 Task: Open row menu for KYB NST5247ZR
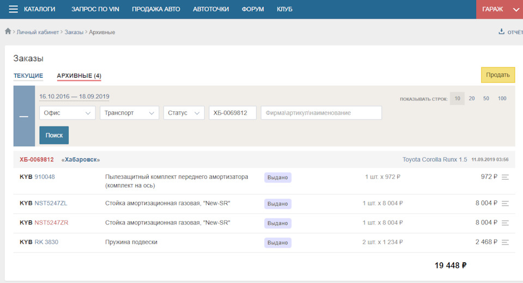[506, 223]
